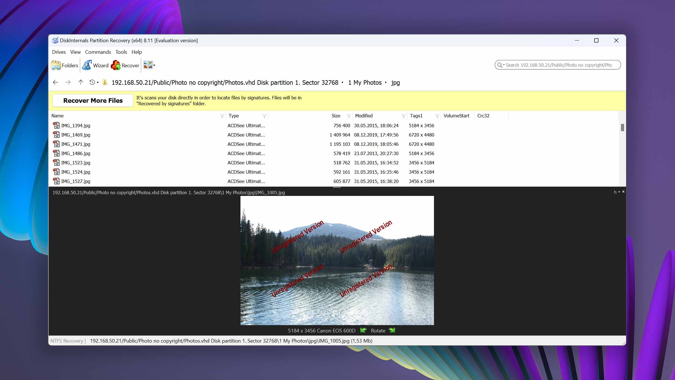Screen dimensions: 675x380
Task: Click the 6720 x 4480 tag of IMG_1471.jpg
Action: point(421,144)
